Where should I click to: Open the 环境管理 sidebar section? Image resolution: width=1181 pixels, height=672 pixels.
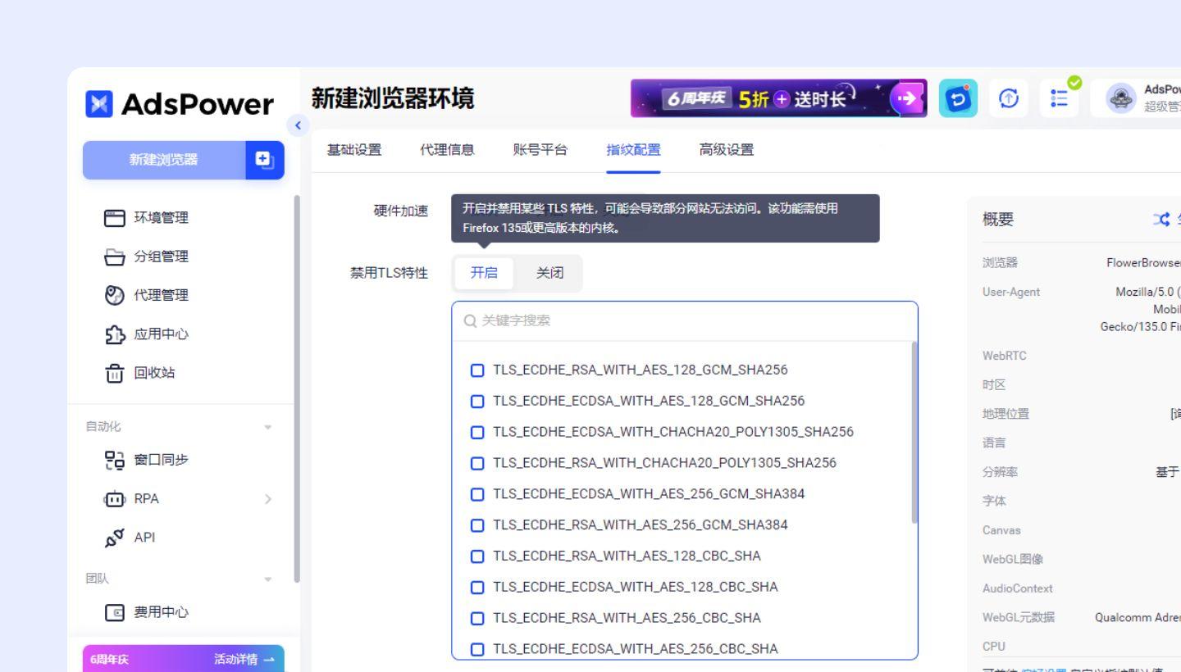162,217
